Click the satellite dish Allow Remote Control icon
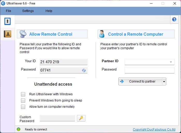This screenshot has width=181, height=133. point(23,34)
